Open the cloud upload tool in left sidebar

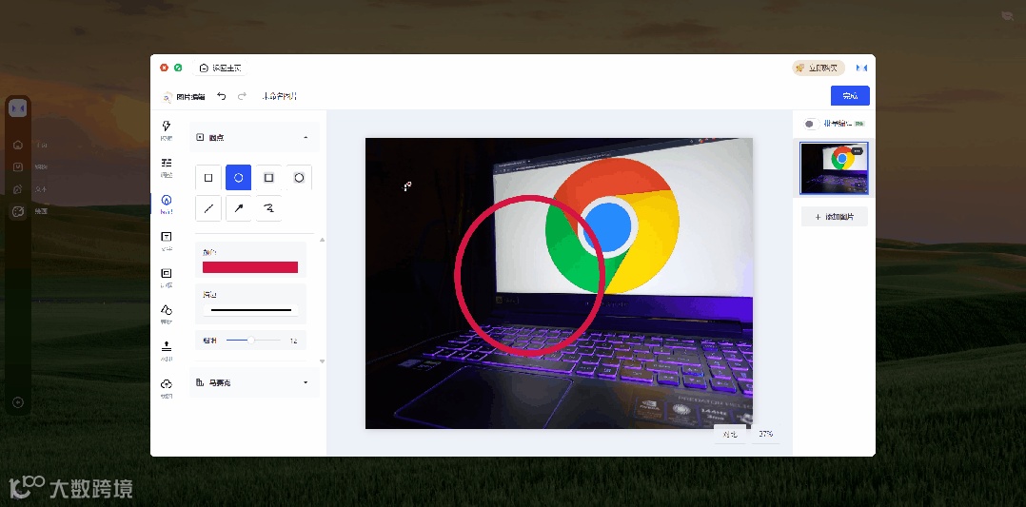(x=167, y=387)
